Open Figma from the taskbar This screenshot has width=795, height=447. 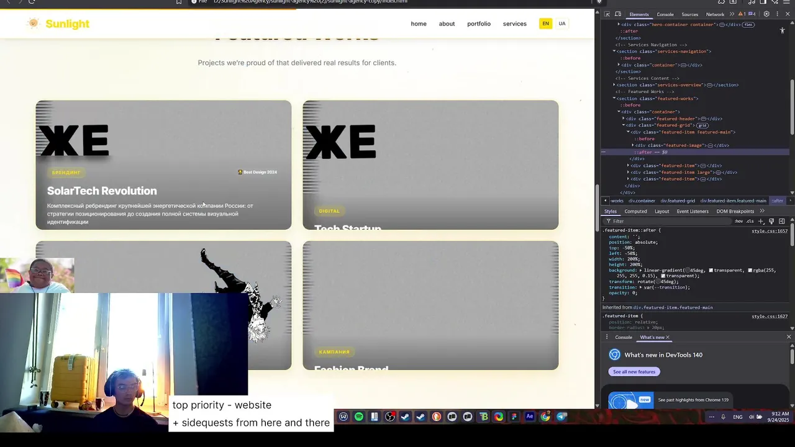click(514, 417)
